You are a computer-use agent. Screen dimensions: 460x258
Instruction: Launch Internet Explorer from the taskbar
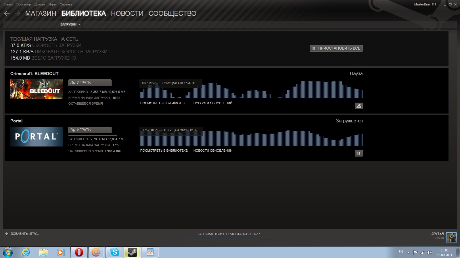(26, 252)
